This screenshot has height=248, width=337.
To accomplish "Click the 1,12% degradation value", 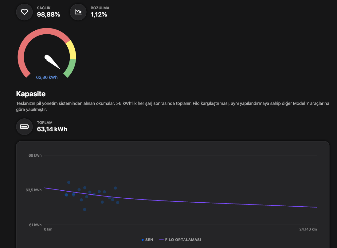I will 99,14.
